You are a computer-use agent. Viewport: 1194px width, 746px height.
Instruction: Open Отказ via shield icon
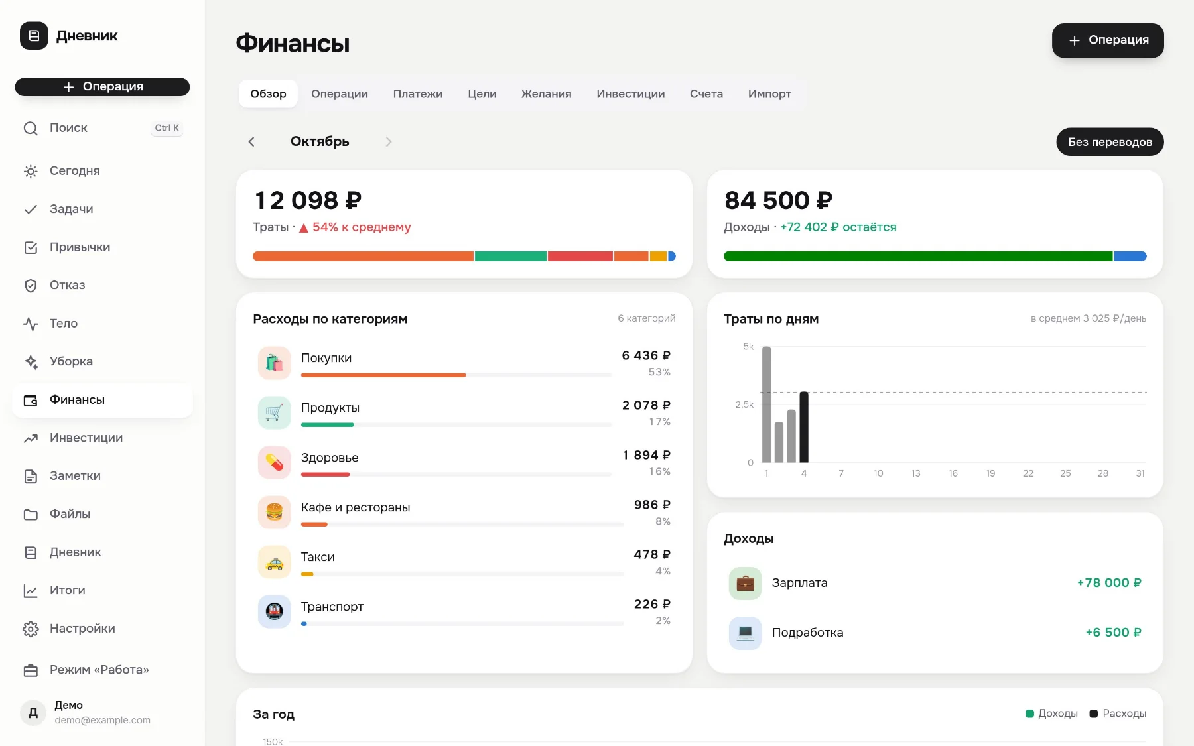pos(31,285)
